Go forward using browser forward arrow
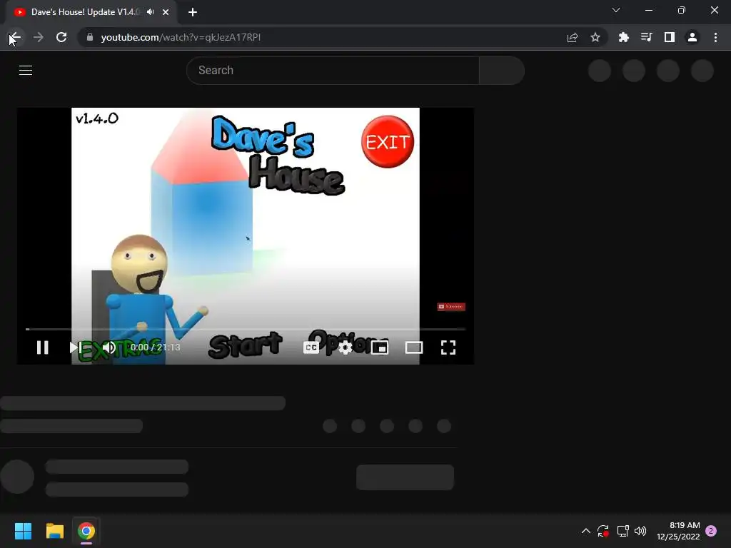Screen dimensions: 731x548 39,37
